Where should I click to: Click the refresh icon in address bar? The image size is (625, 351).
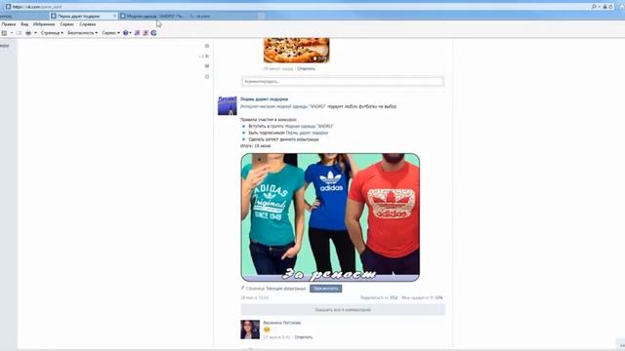coord(610,7)
